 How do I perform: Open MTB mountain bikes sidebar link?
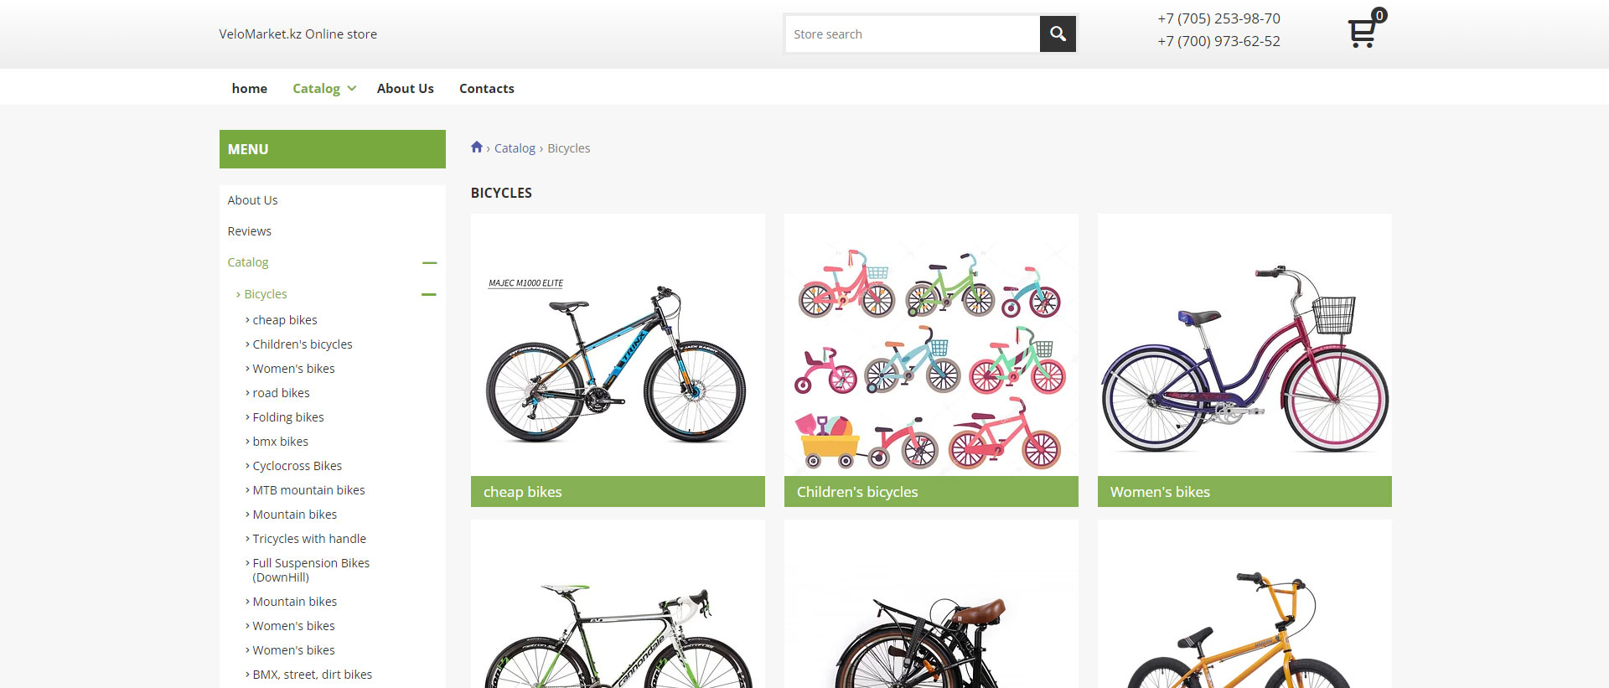308,490
